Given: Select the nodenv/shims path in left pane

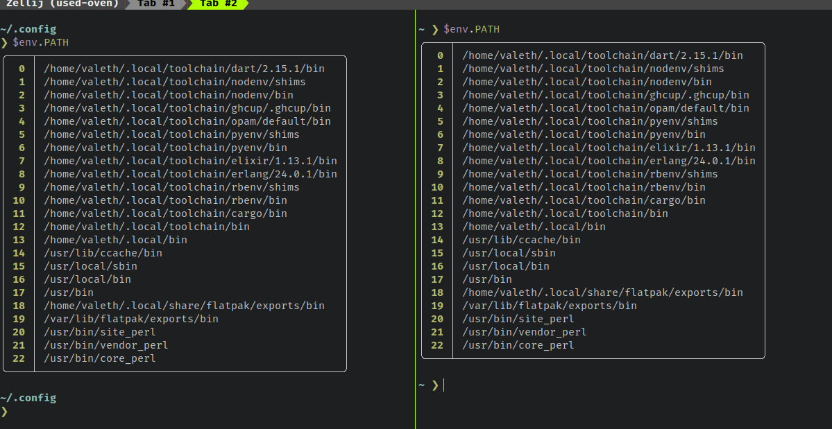Looking at the screenshot, I should (175, 82).
